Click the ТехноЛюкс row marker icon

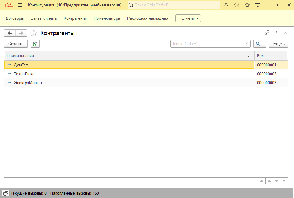[x=9, y=73]
